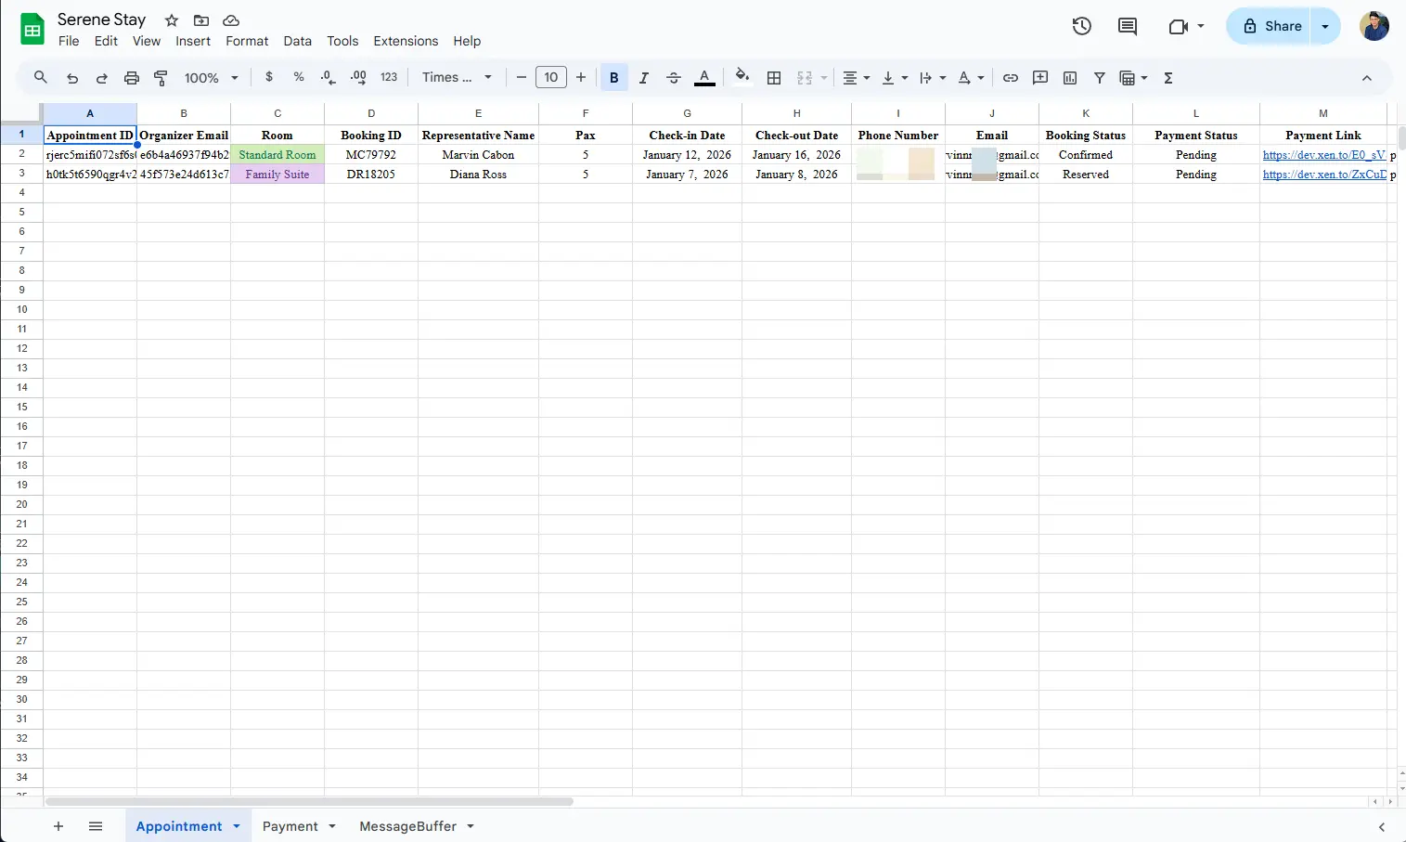Viewport: 1406px width, 842px height.
Task: Click the print icon in toolbar
Action: (132, 78)
